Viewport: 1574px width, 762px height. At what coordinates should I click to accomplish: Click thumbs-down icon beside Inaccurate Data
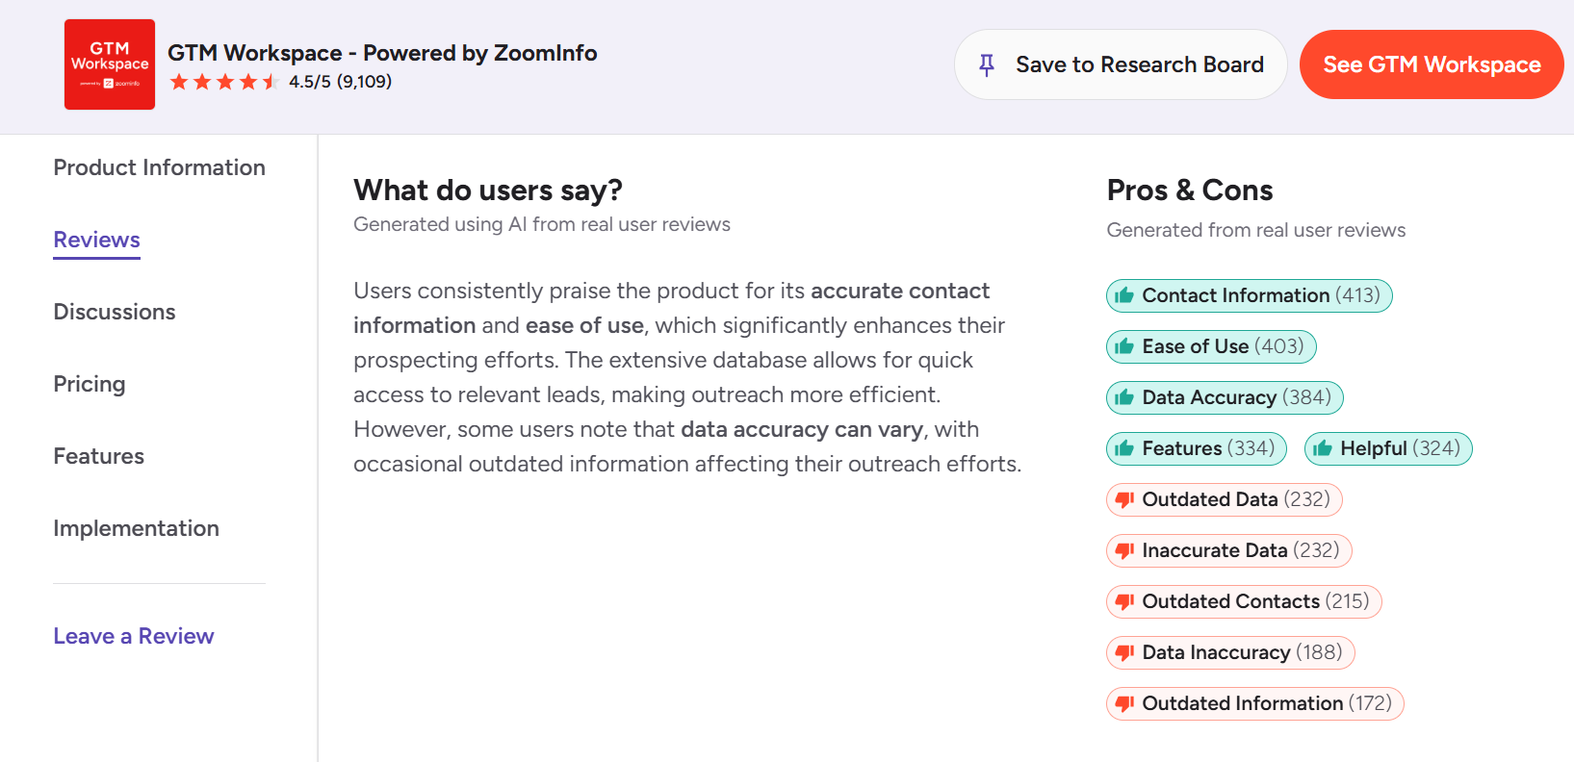pyautogui.click(x=1123, y=550)
